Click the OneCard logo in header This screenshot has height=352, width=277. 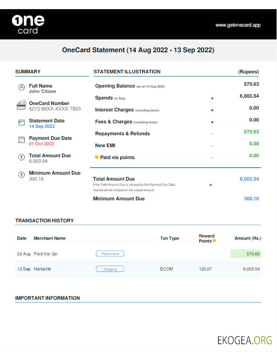pyautogui.click(x=28, y=24)
